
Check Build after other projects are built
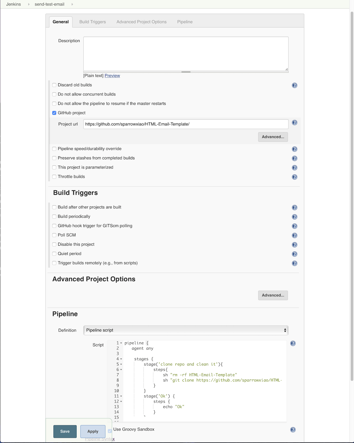point(54,207)
